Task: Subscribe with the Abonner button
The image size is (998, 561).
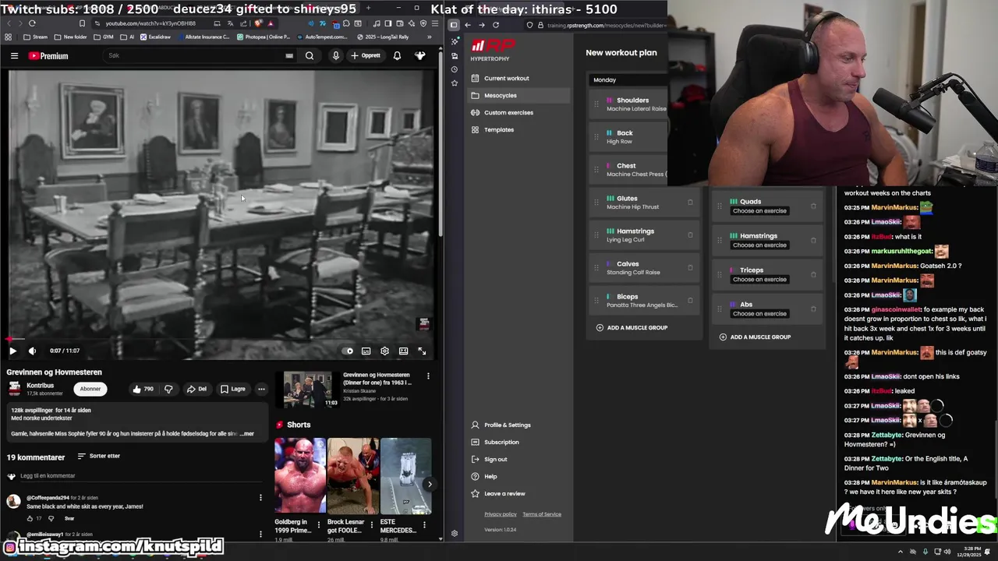Action: point(90,389)
